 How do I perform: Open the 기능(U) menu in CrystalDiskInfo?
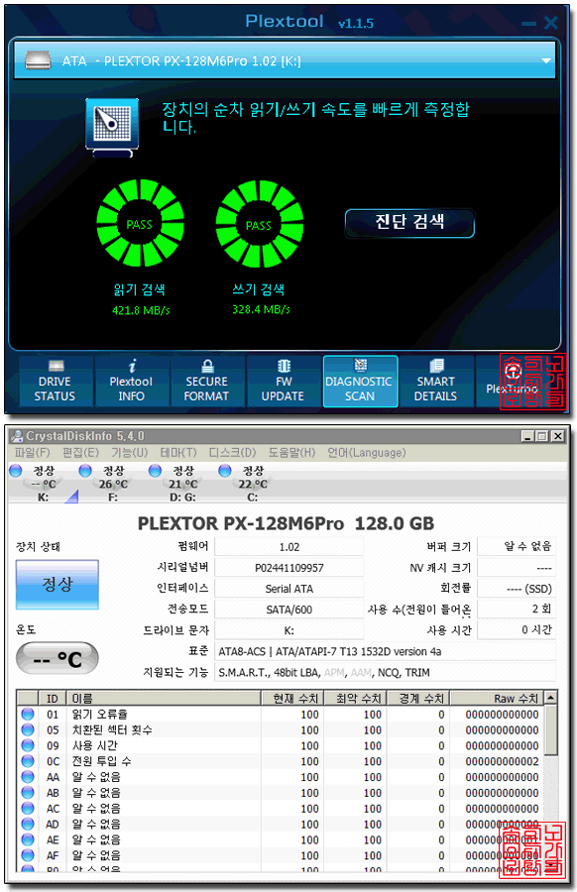(x=130, y=452)
